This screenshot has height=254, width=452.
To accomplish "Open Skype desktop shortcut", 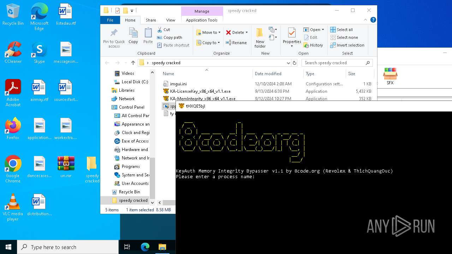I will click(x=39, y=53).
